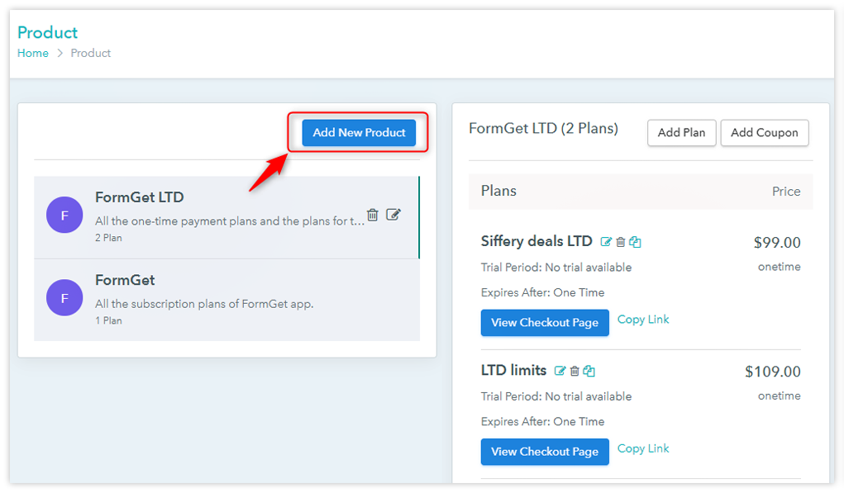Copy Link for the LTD limits plan
The height and width of the screenshot is (493, 844).
click(x=643, y=448)
